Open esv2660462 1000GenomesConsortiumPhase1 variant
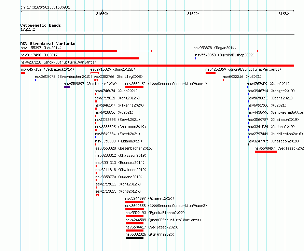Viewport: 304px width, 251px height. [166, 84]
